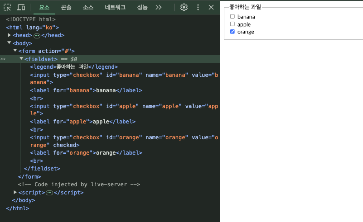Show more tabs with double chevron
Screen dimensions: 363x222
(x=158, y=7)
